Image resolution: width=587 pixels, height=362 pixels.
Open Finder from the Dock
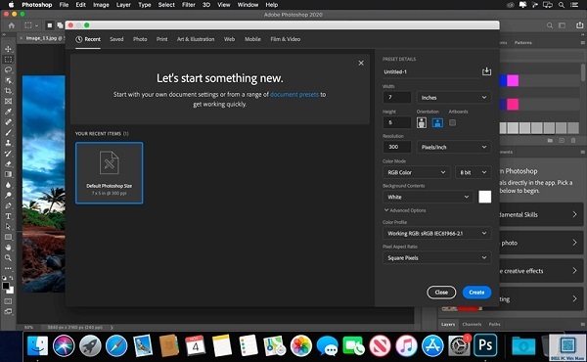(x=37, y=345)
